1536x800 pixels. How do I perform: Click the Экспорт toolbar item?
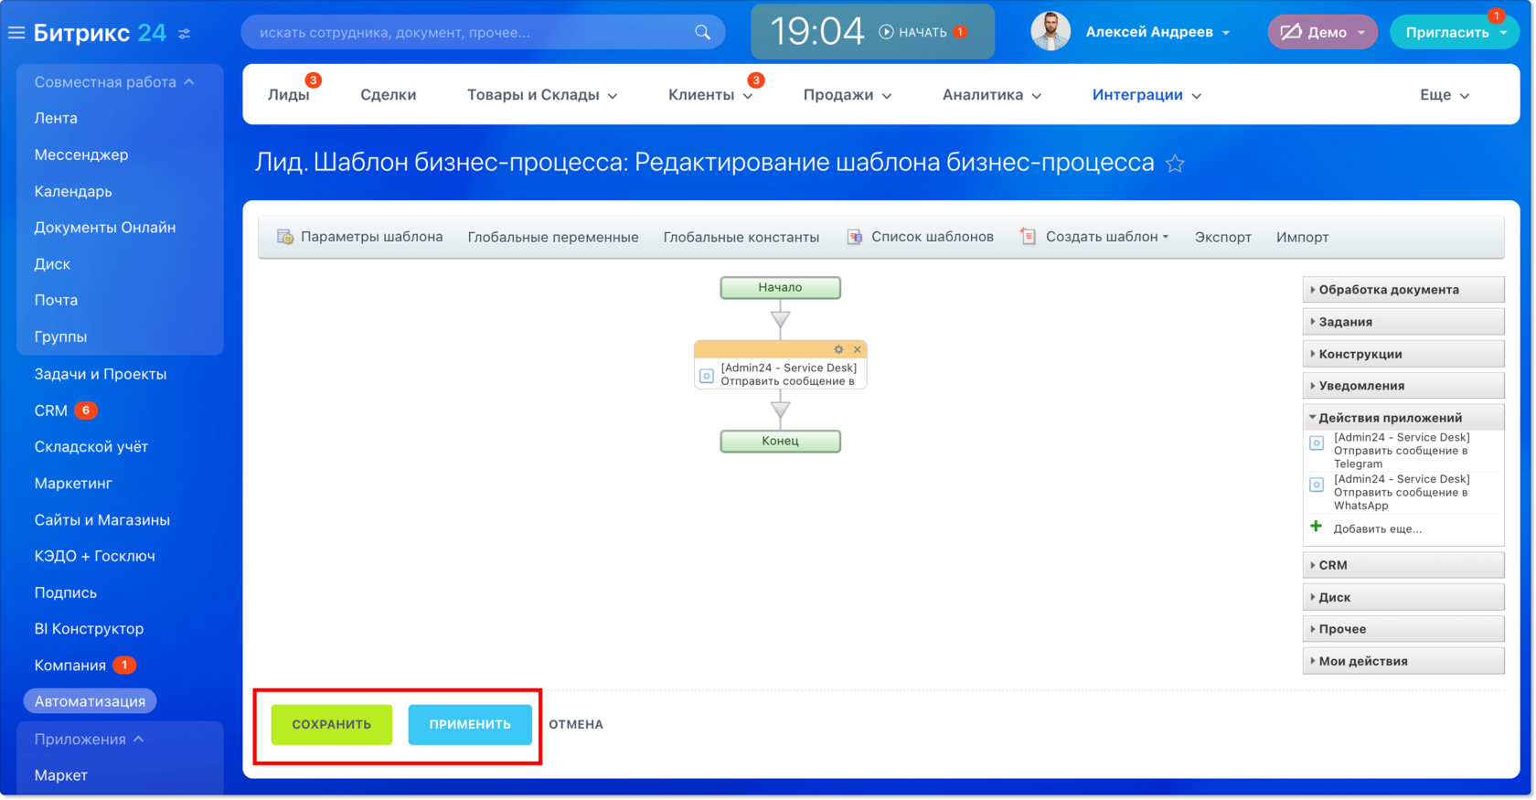click(x=1222, y=237)
